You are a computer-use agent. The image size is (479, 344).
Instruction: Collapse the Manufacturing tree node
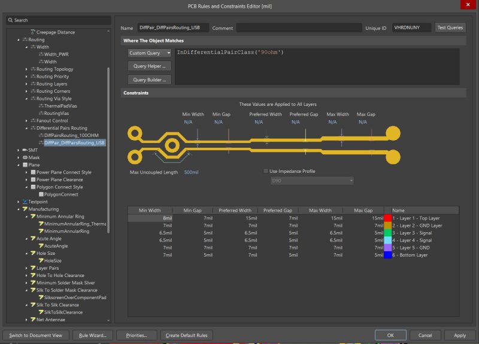point(19,209)
